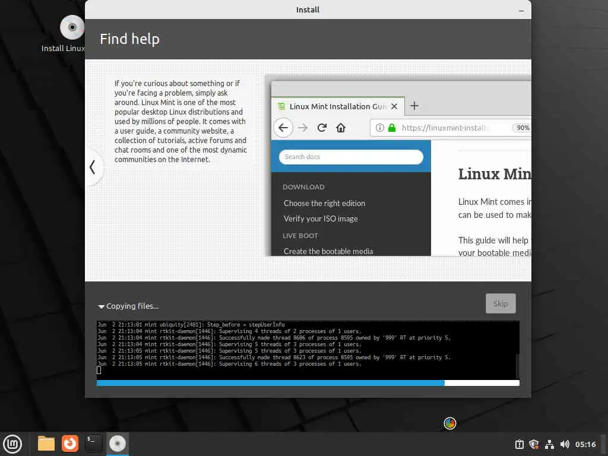608x456 pixels.
Task: Click the Find help slide title
Action: tap(129, 39)
